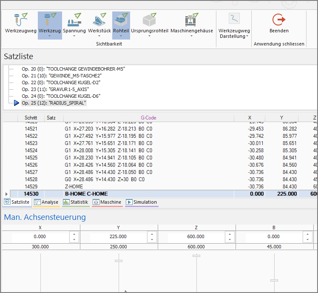
Task: Click blue play marker beside Op. 25
Action: (17, 103)
